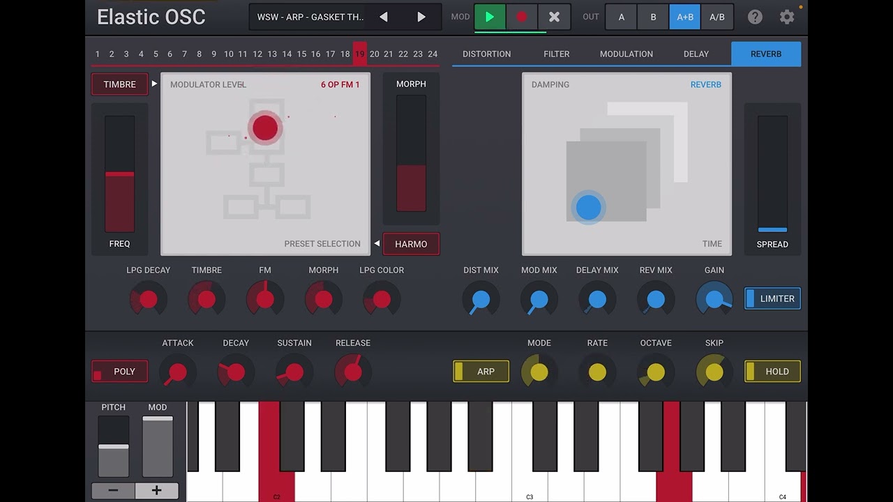Viewport: 893px width, 502px height.
Task: Click the DIST MIX knob
Action: [481, 300]
